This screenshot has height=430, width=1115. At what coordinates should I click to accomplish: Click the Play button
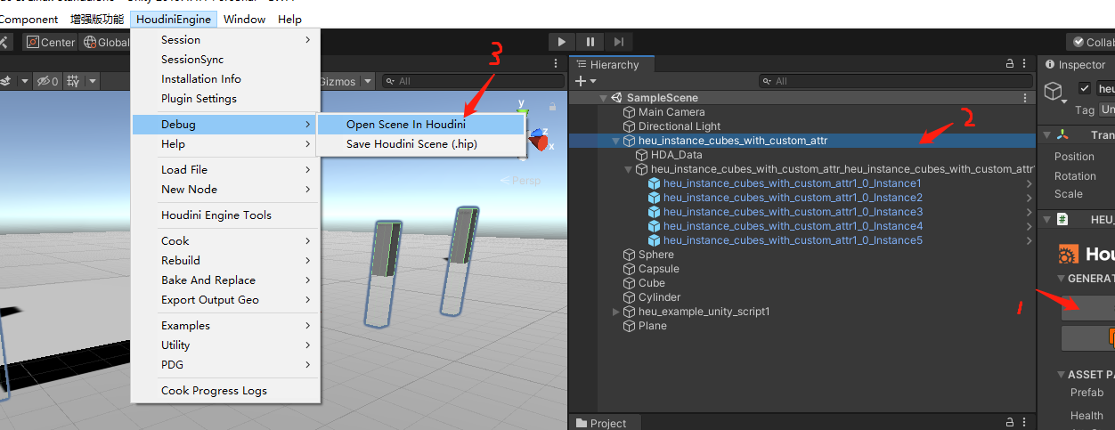(561, 41)
